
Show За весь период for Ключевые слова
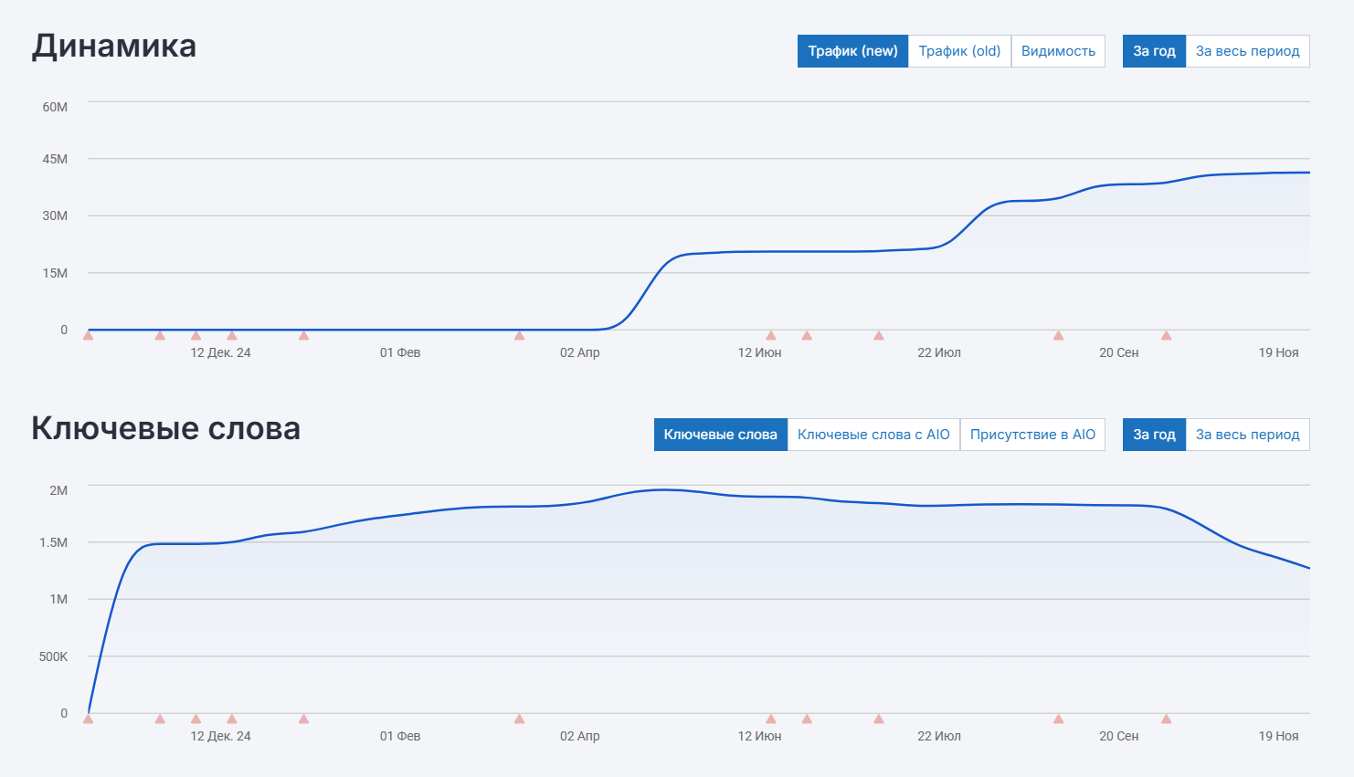1247,435
